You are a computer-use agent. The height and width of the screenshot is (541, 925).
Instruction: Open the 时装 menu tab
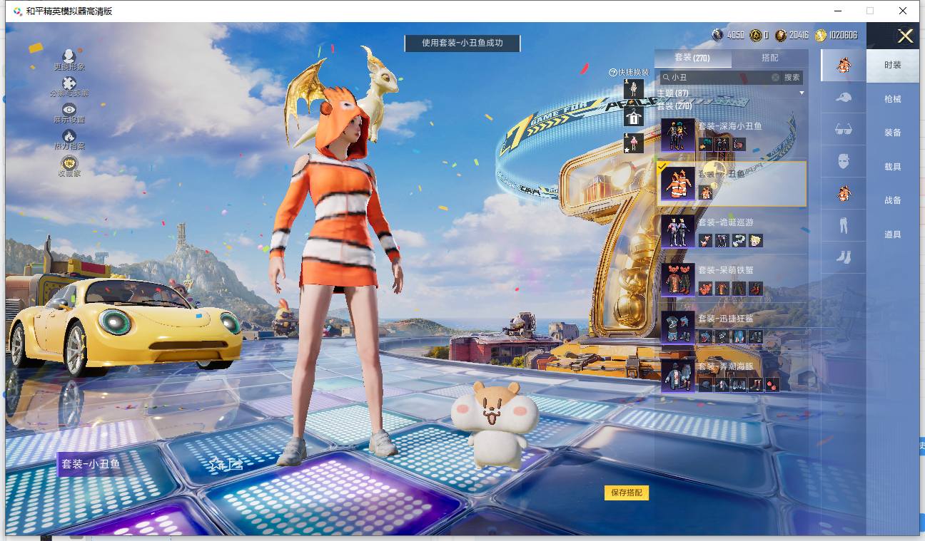tap(893, 65)
